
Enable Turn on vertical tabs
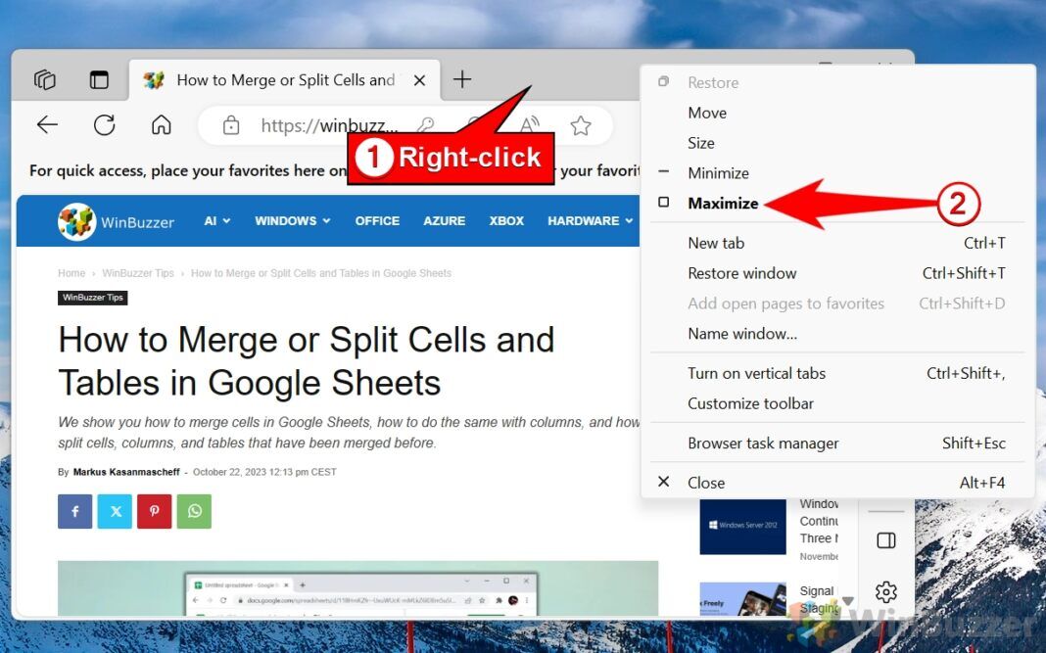coord(757,373)
